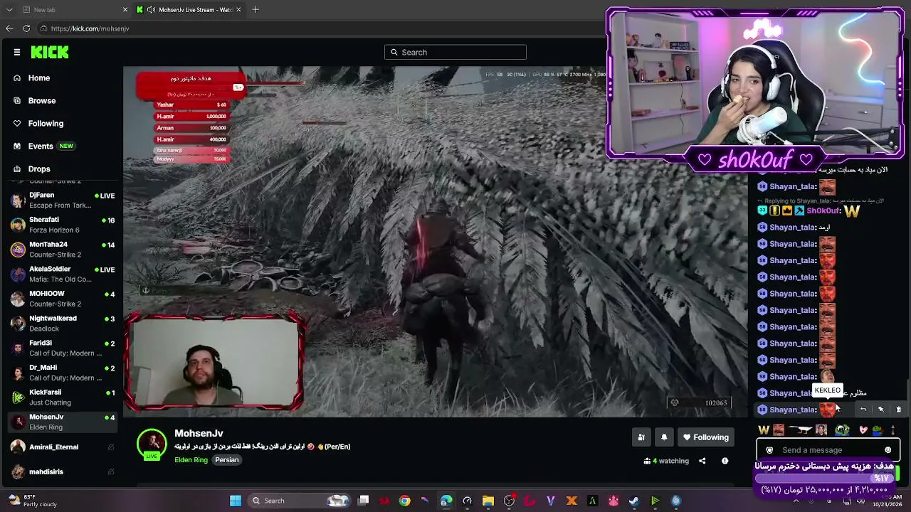This screenshot has width=911, height=512.
Task: Close the New tab browser tab
Action: 125,9
